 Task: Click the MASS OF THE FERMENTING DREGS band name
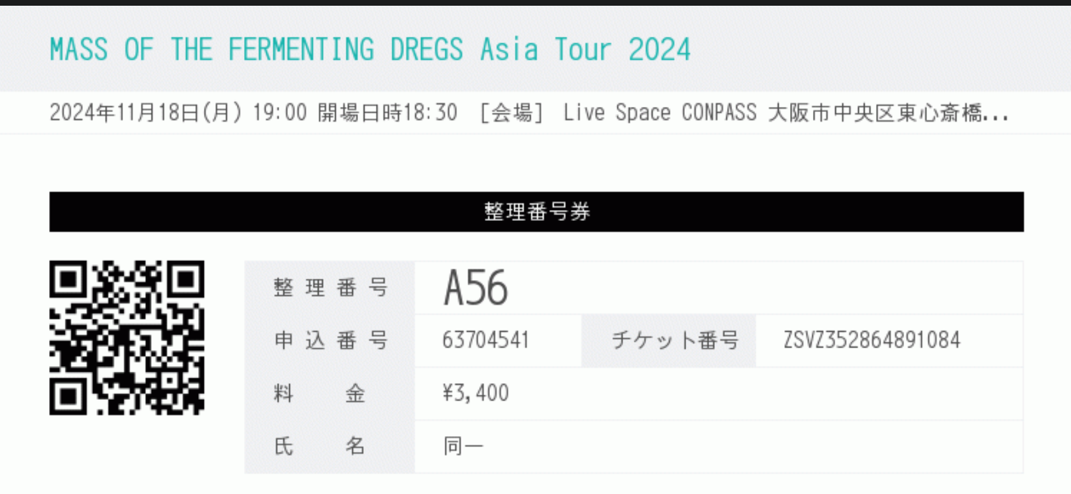(x=256, y=50)
